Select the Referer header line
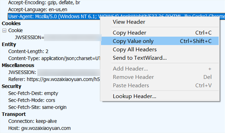Viewport: 225px width, 133px height. point(53,79)
